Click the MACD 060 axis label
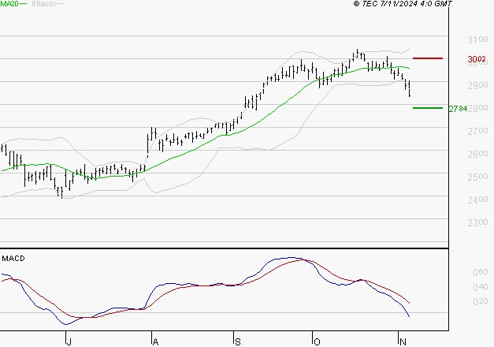Viewport: 494px width, 347px height. pyautogui.click(x=480, y=272)
